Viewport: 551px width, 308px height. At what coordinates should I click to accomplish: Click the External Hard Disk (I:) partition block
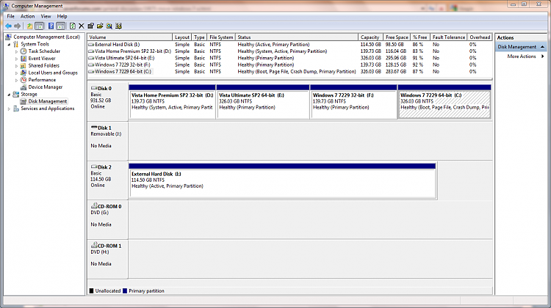pos(283,180)
